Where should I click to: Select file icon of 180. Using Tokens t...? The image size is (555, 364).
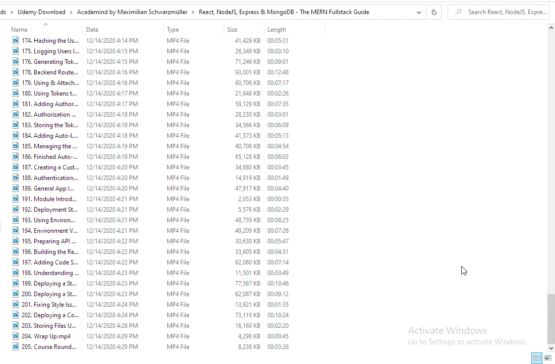[16, 94]
